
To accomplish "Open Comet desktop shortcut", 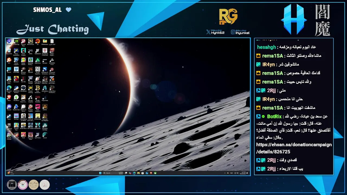I will (45, 135).
